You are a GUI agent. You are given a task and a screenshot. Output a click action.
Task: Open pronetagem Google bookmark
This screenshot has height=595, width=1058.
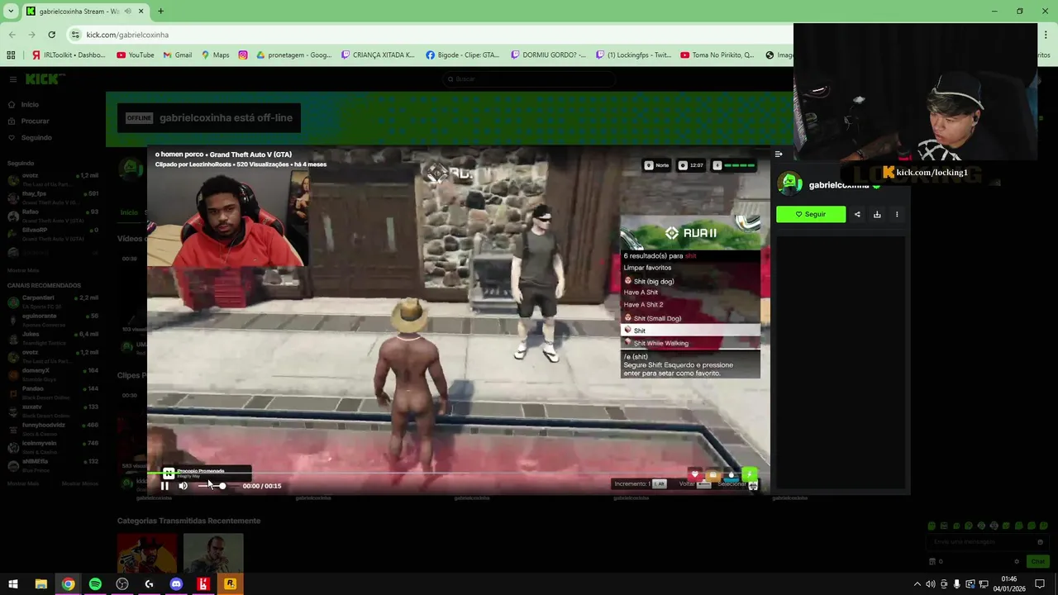pos(294,55)
